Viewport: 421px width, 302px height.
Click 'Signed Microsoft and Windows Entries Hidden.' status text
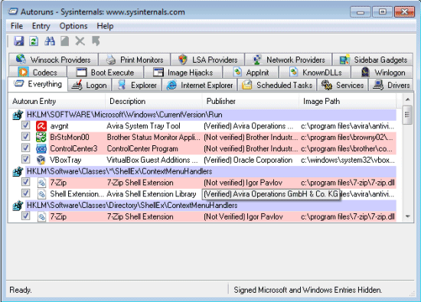tap(308, 290)
